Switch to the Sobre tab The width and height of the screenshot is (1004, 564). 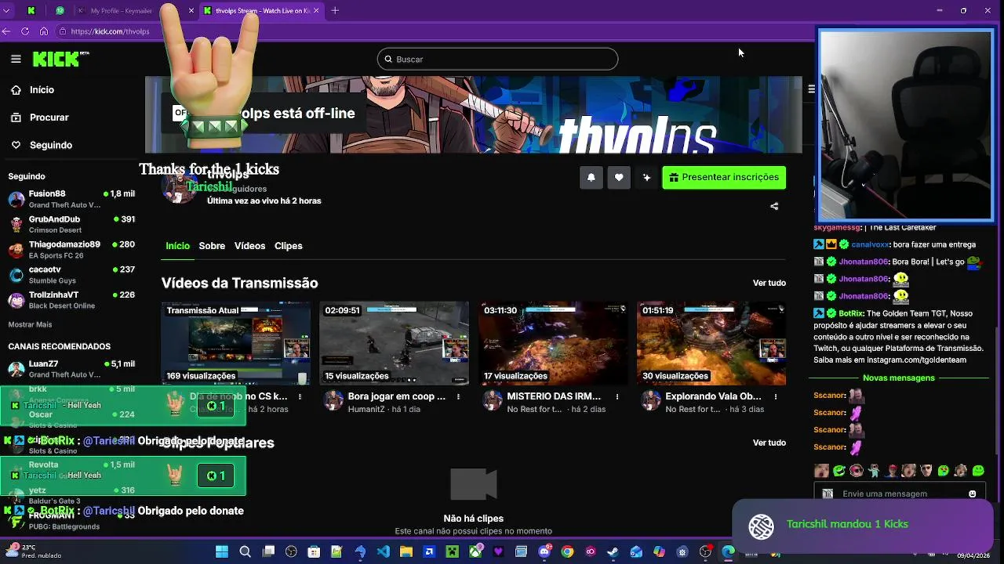[212, 246]
